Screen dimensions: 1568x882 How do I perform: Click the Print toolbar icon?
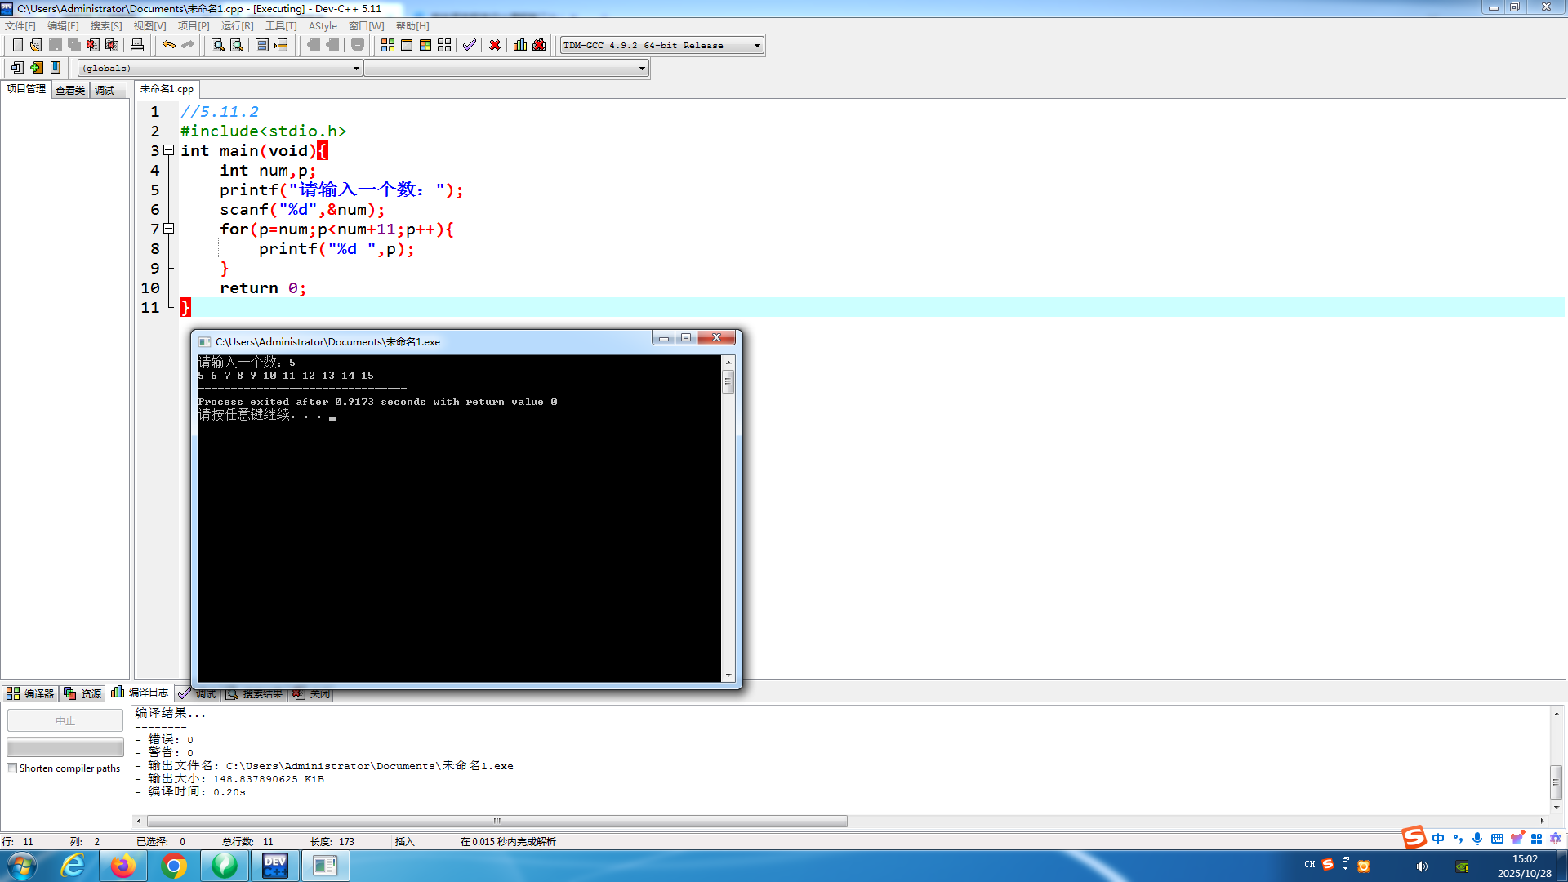[137, 45]
